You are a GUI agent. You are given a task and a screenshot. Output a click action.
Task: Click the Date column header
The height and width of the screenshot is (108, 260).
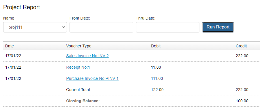(x=10, y=46)
